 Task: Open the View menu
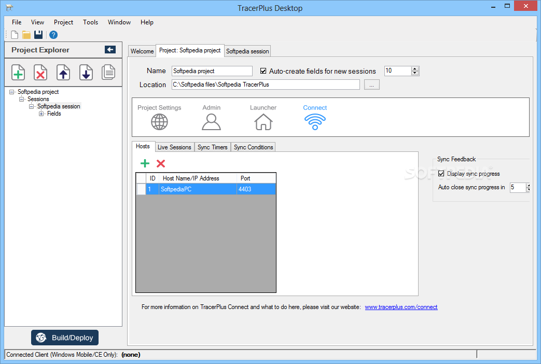pos(38,22)
